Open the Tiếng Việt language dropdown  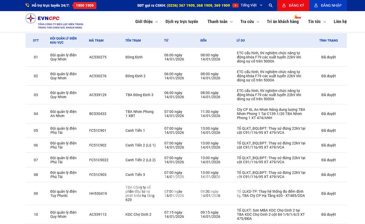tap(251, 5)
